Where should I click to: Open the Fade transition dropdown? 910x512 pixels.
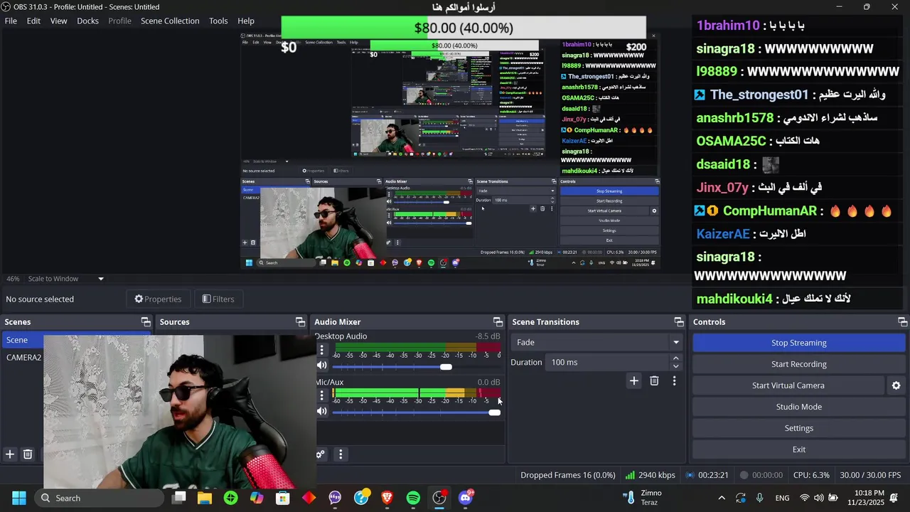coord(596,343)
